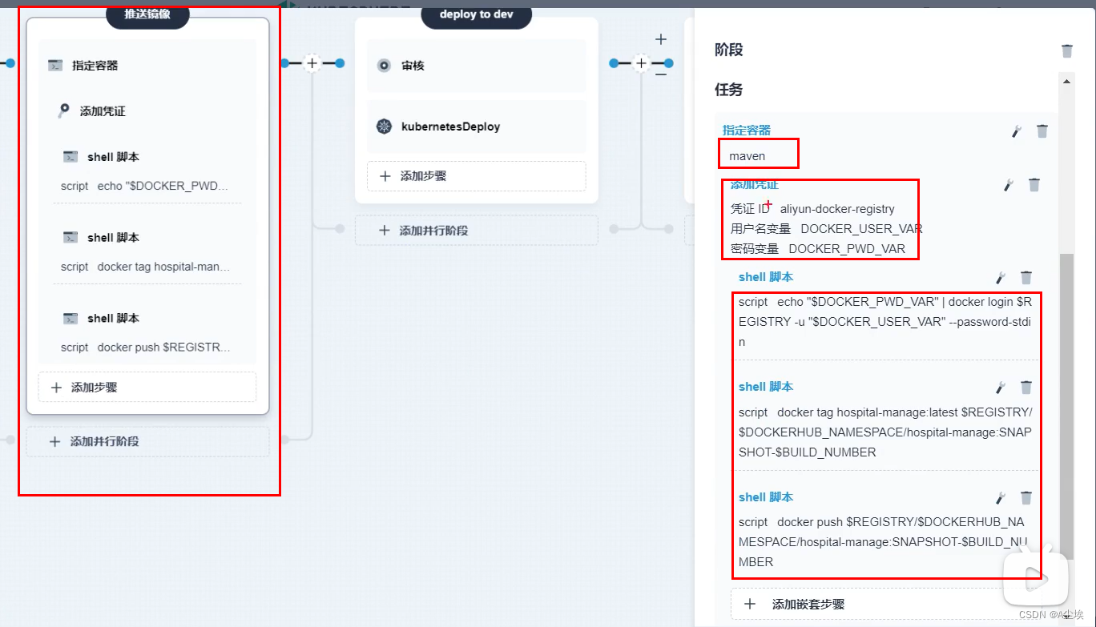1096x627 pixels.
Task: Click 添加步骤 in deploy to dev stage
Action: [x=477, y=176]
